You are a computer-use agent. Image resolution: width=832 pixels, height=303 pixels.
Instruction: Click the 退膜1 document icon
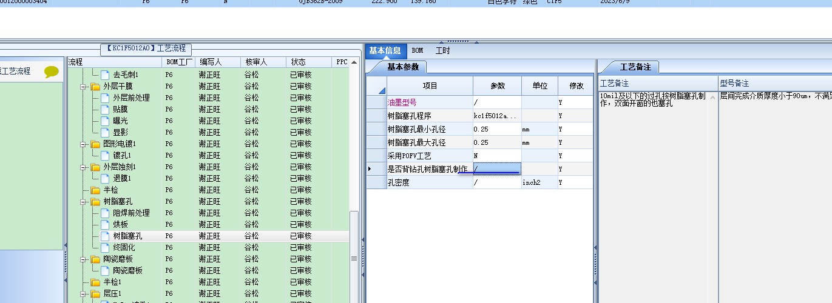(x=105, y=178)
